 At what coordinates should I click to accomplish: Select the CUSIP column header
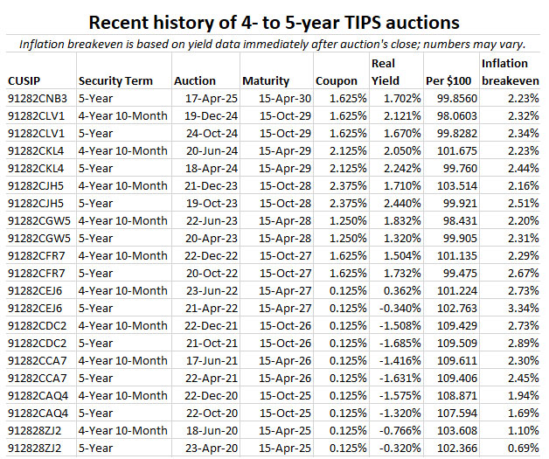click(28, 80)
